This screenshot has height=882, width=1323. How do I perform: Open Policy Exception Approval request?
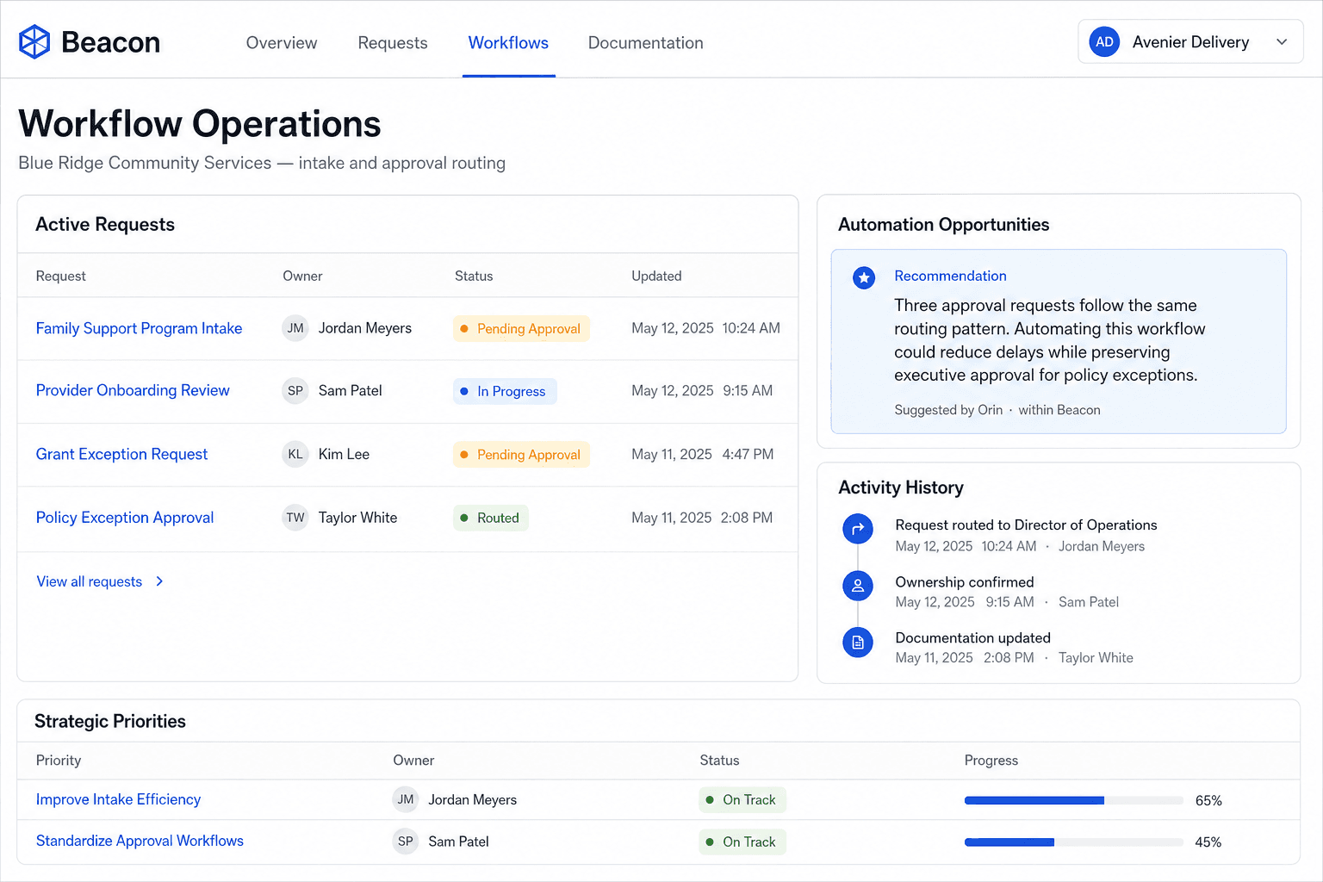pos(125,518)
